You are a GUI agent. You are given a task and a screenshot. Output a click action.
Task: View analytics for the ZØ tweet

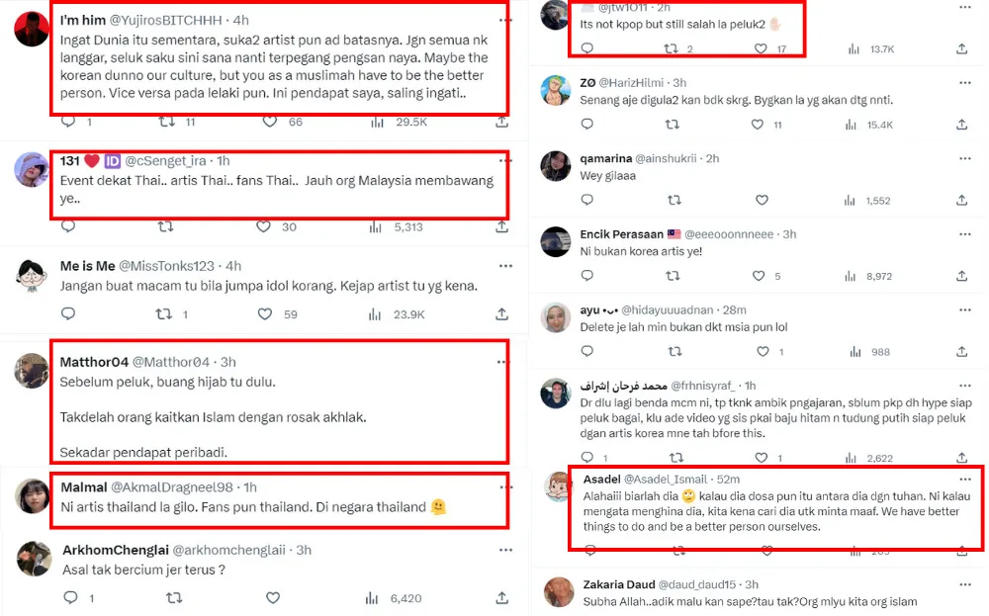854,125
